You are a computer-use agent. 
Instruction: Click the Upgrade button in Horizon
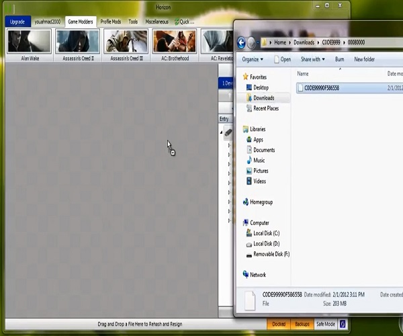coord(17,22)
